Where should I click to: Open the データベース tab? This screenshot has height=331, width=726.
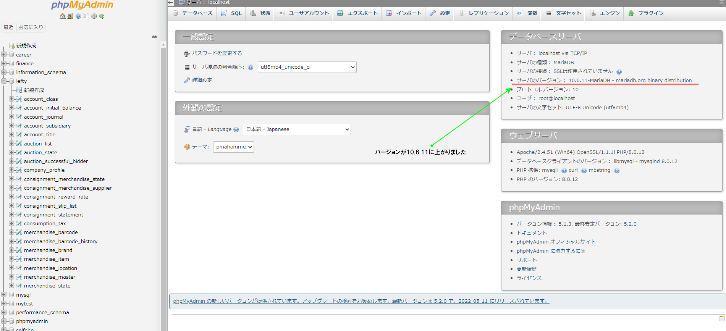(193, 13)
